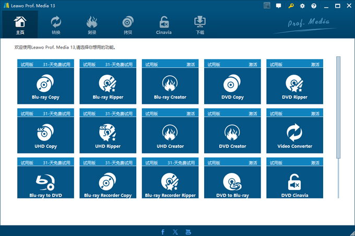The width and height of the screenshot is (355, 236).
Task: Open the chat feedback bubble icon
Action: (x=279, y=6)
